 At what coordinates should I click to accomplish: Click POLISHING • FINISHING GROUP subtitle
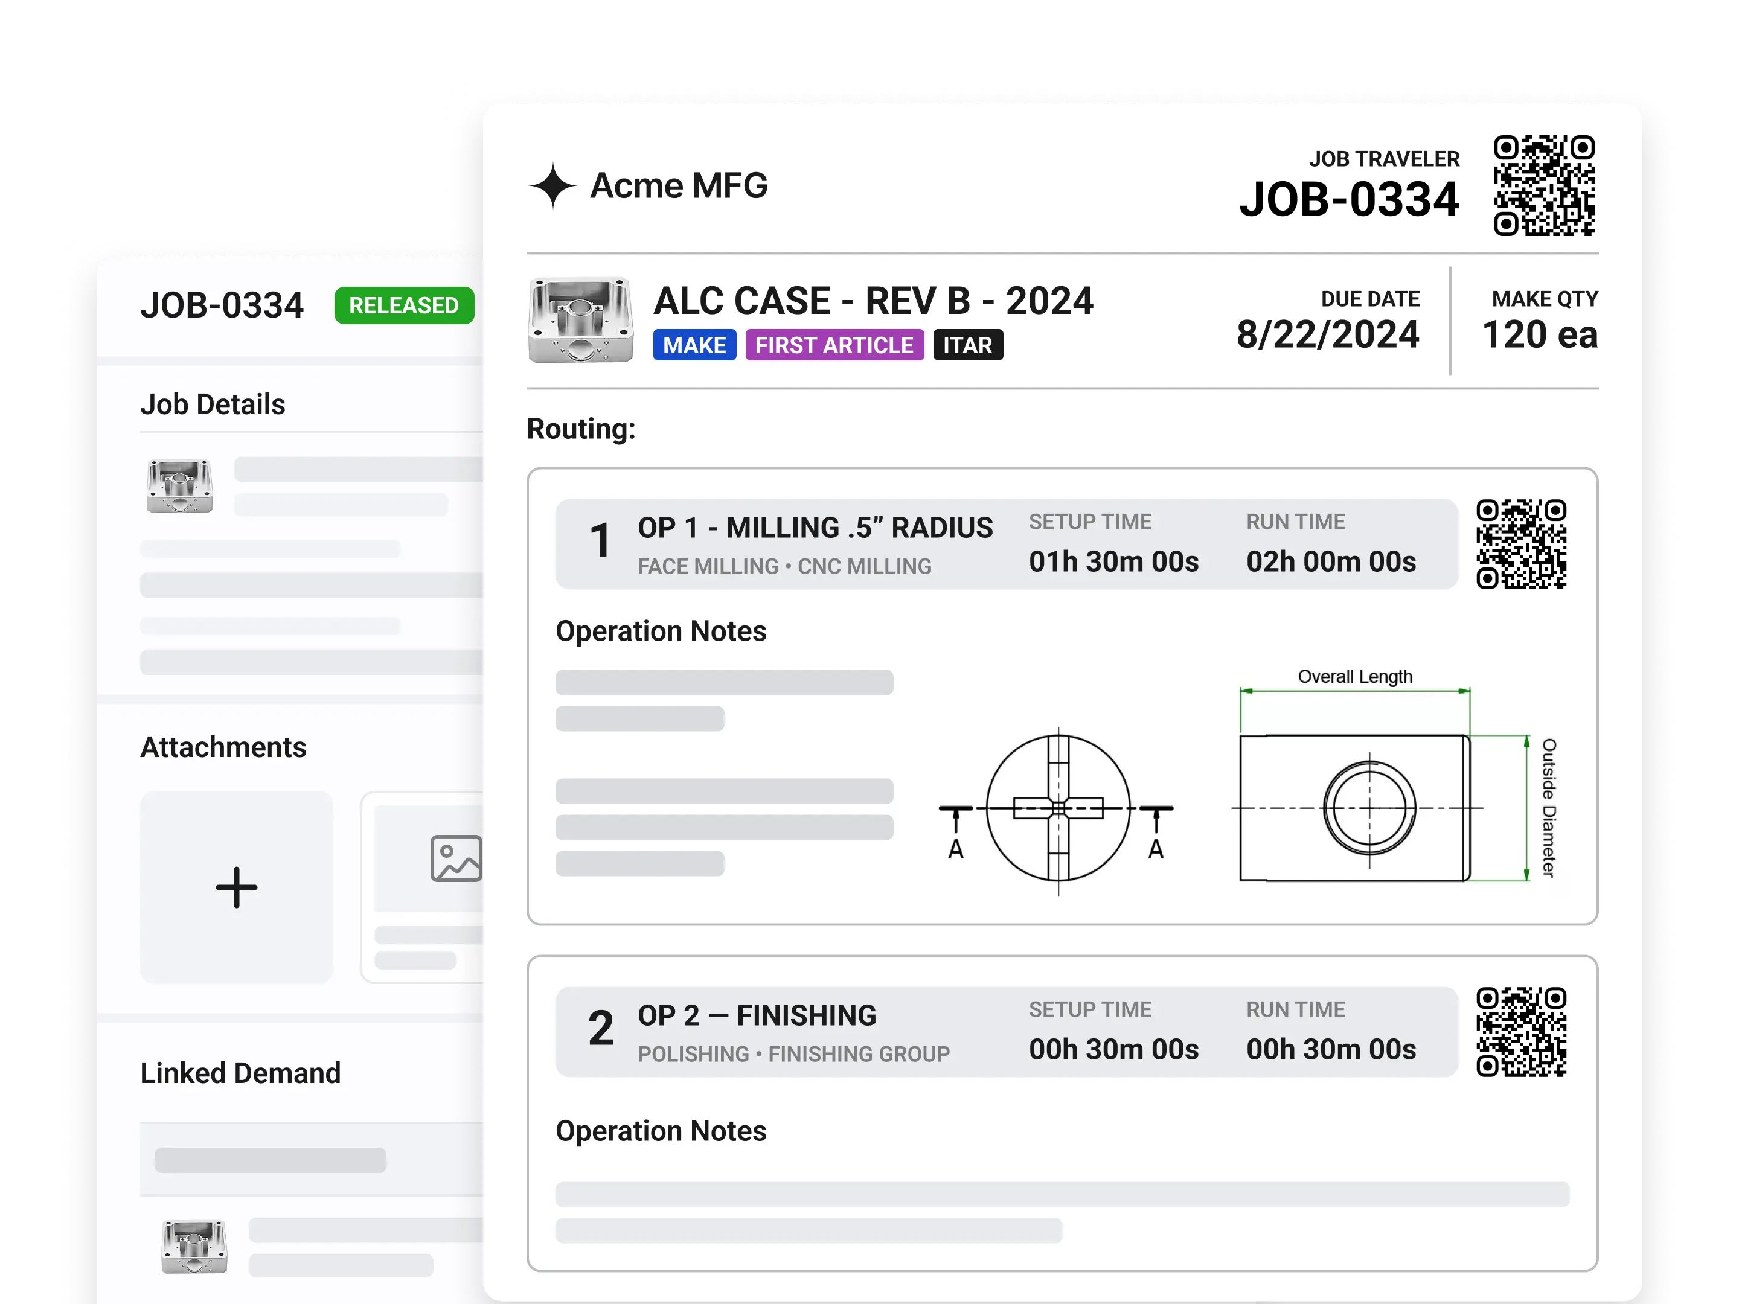[x=793, y=1054]
